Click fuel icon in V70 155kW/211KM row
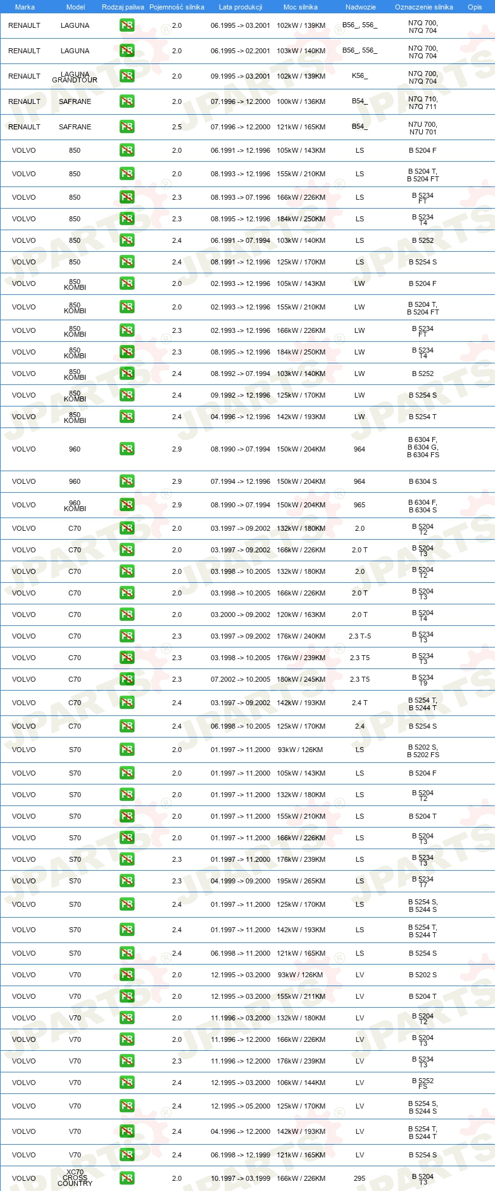 click(x=127, y=996)
